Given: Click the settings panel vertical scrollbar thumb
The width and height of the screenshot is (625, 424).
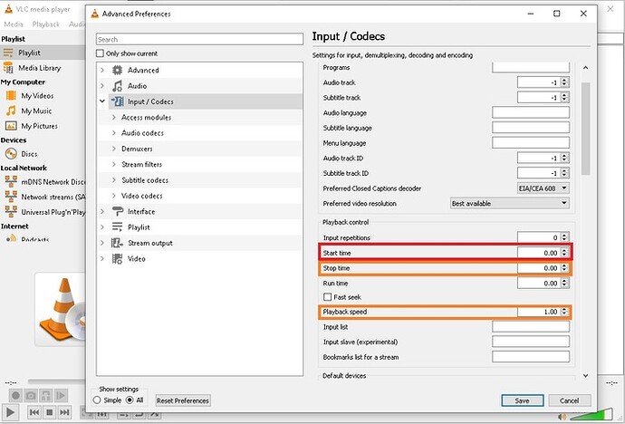Looking at the screenshot, I should point(585,129).
